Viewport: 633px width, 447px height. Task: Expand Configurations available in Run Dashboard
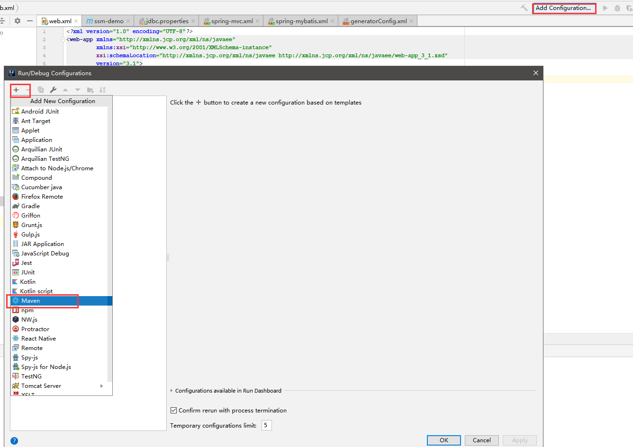tap(172, 391)
